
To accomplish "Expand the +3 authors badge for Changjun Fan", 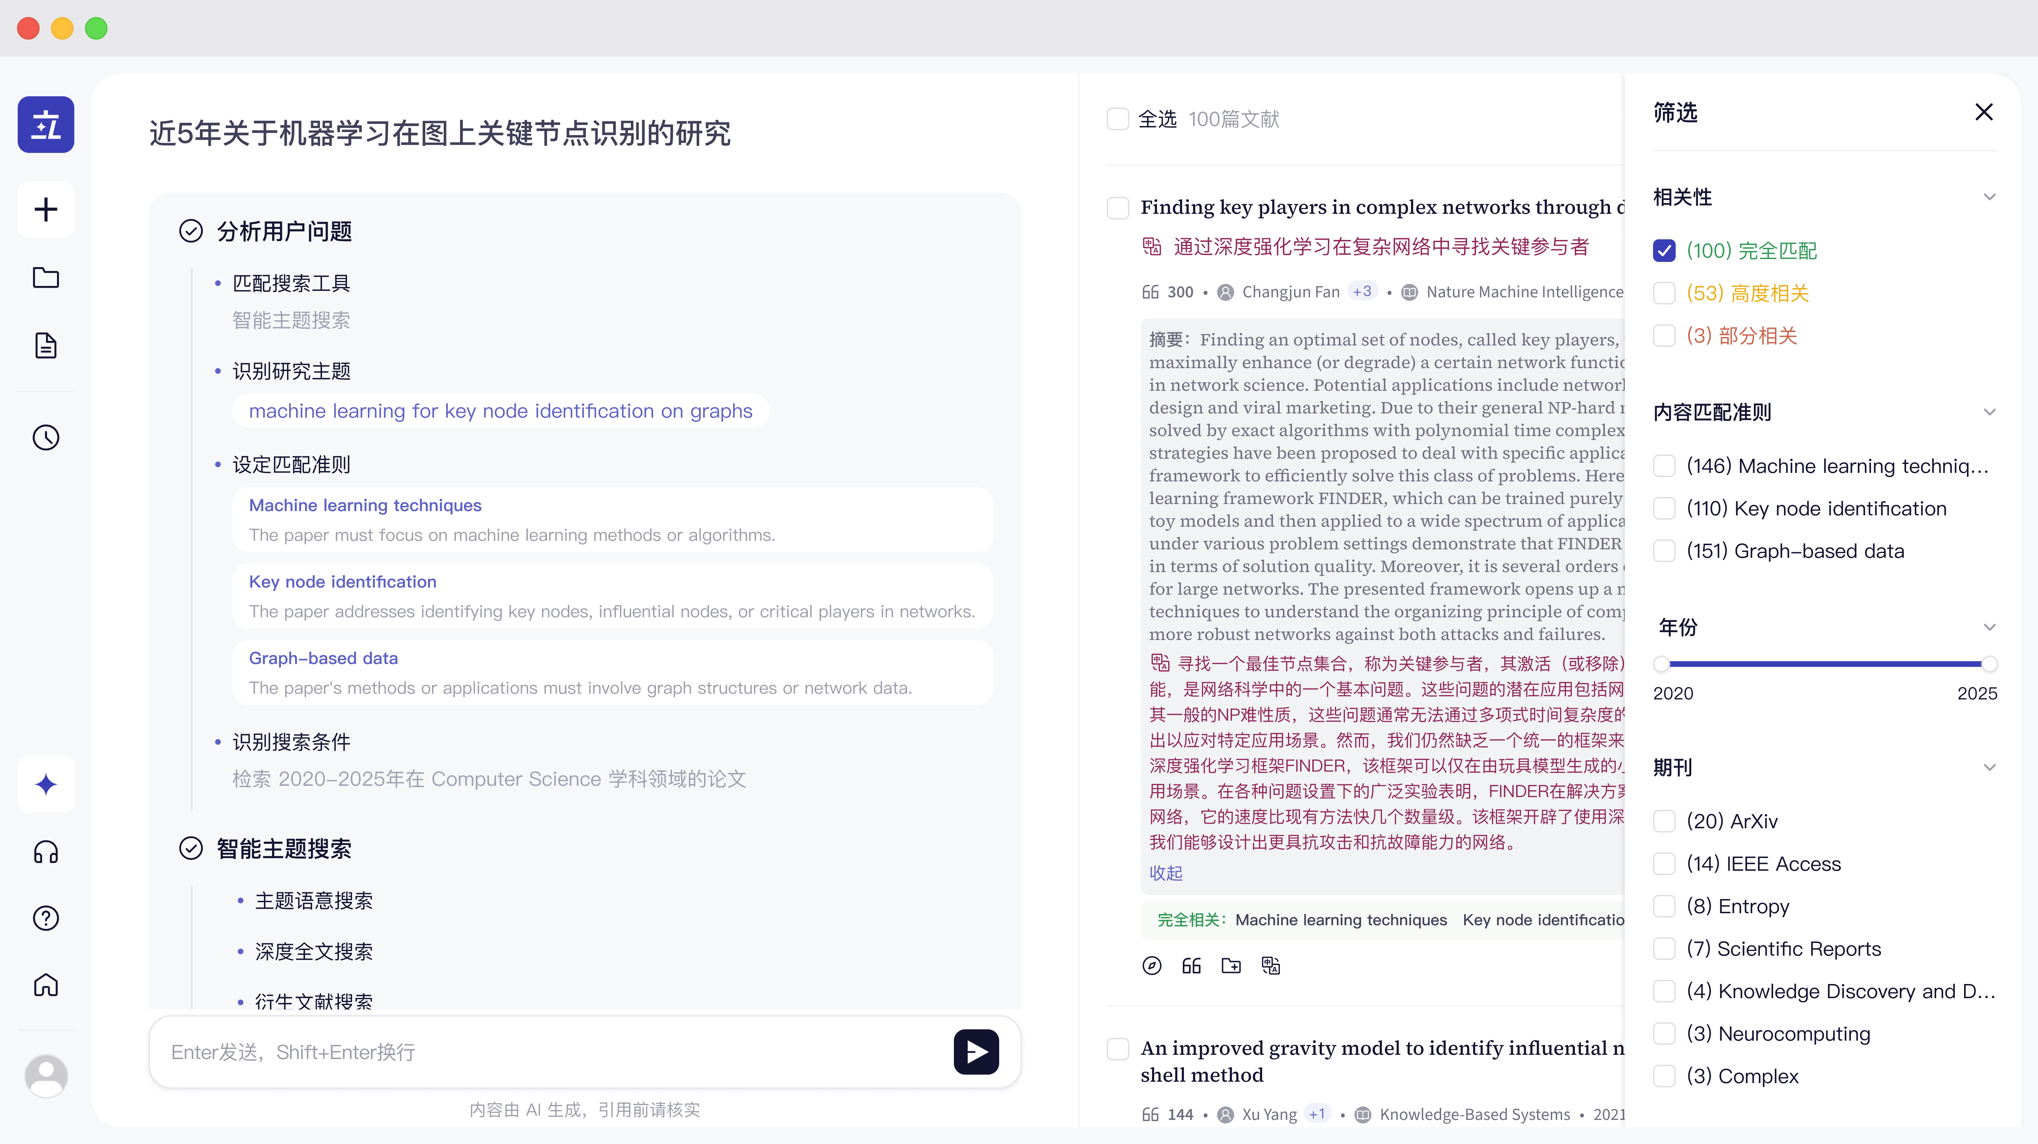I will 1361,291.
